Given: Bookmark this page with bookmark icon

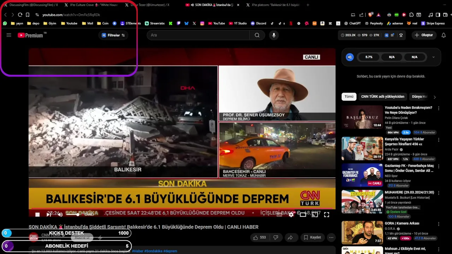Looking at the screenshot, I should (28, 15).
